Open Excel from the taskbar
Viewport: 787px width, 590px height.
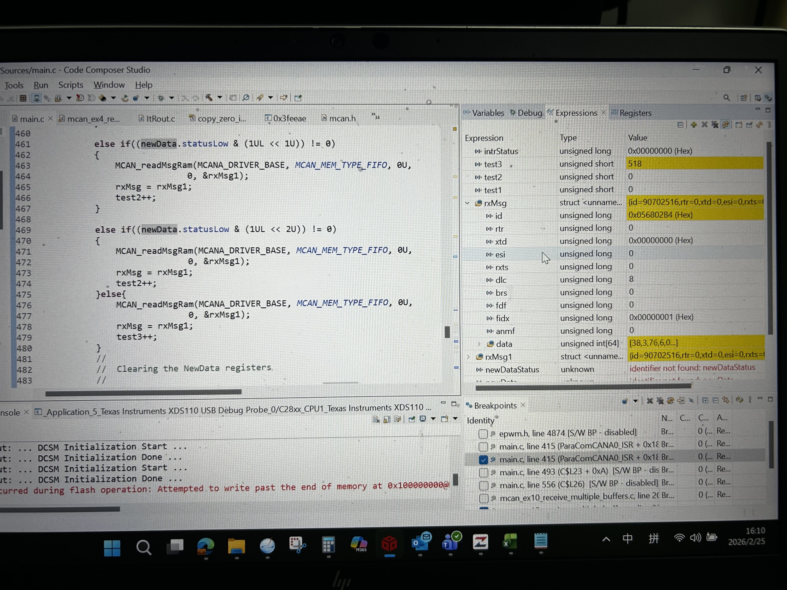pos(510,542)
